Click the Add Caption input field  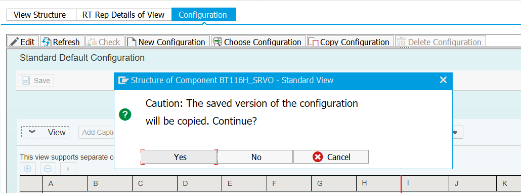97,132
